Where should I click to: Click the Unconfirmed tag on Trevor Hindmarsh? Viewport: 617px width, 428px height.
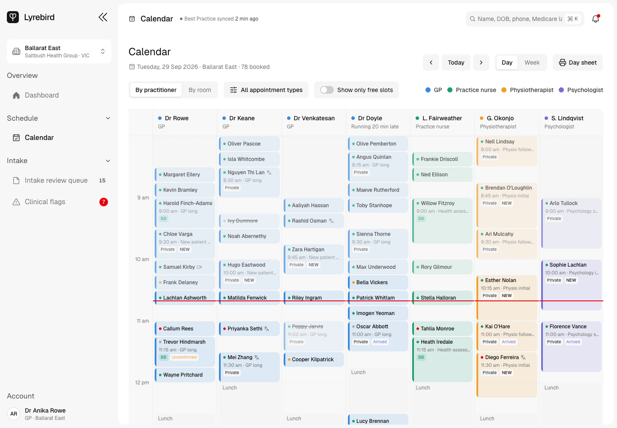pos(184,357)
